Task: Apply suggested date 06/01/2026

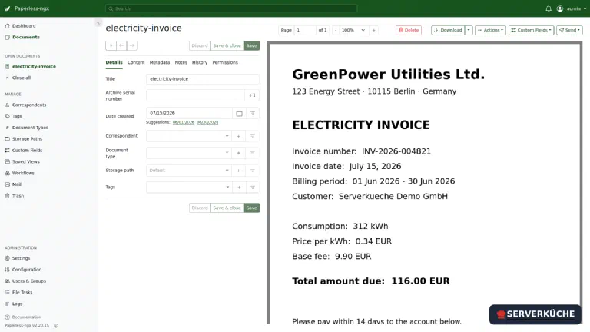Action: click(x=184, y=122)
